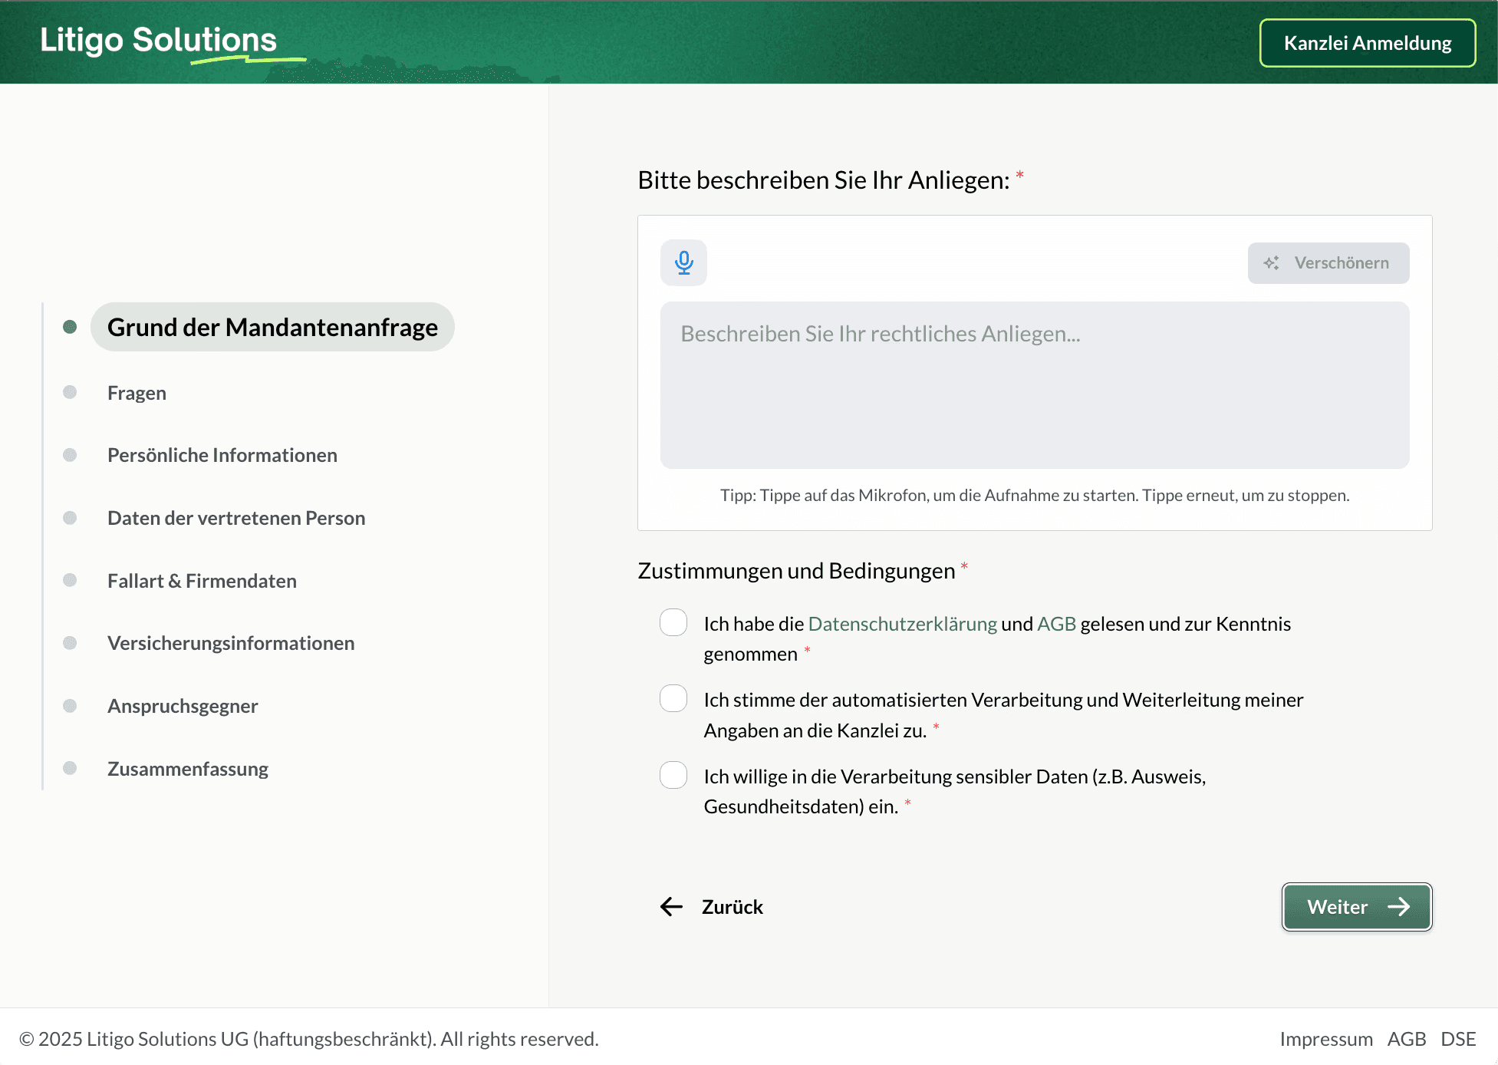Screen dimensions: 1498x1065
Task: Click the DSE footer link
Action: (1460, 1038)
